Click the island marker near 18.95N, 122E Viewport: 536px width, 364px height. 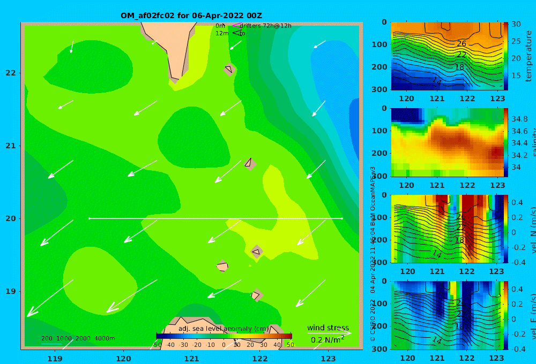pyautogui.click(x=256, y=295)
